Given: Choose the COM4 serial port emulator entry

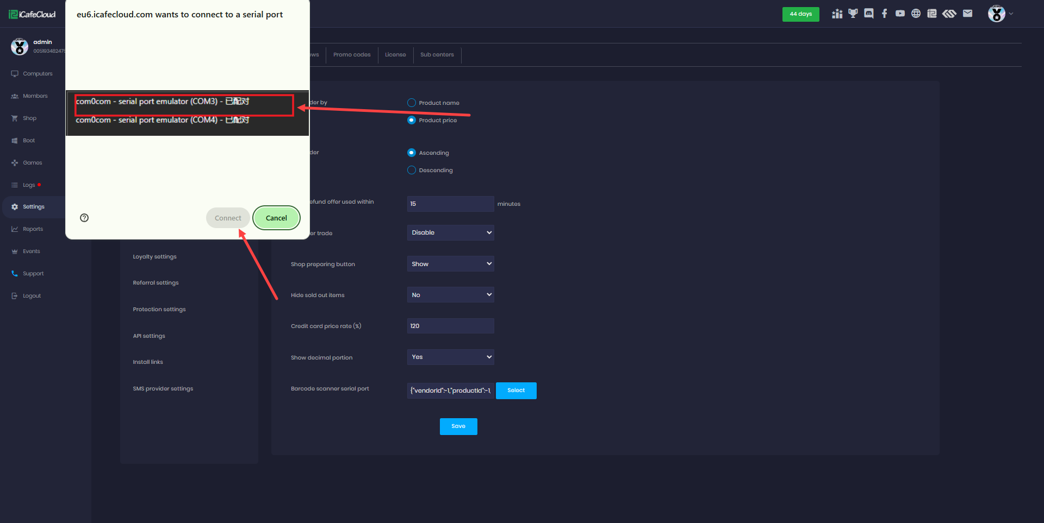Looking at the screenshot, I should pyautogui.click(x=163, y=120).
